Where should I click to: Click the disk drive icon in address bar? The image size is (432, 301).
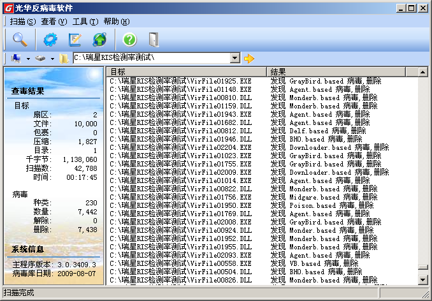(x=40, y=59)
